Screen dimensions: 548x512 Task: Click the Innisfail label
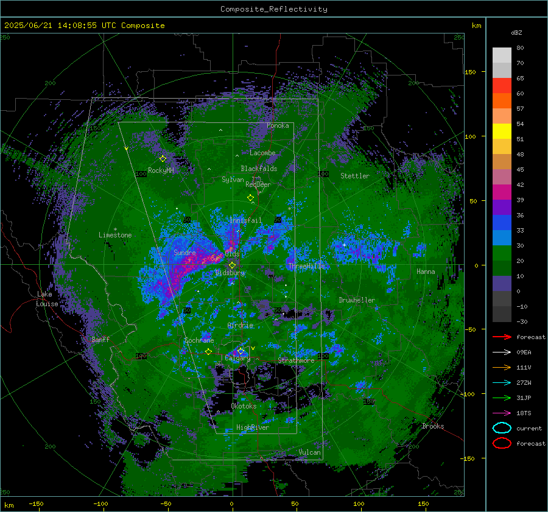pos(245,220)
